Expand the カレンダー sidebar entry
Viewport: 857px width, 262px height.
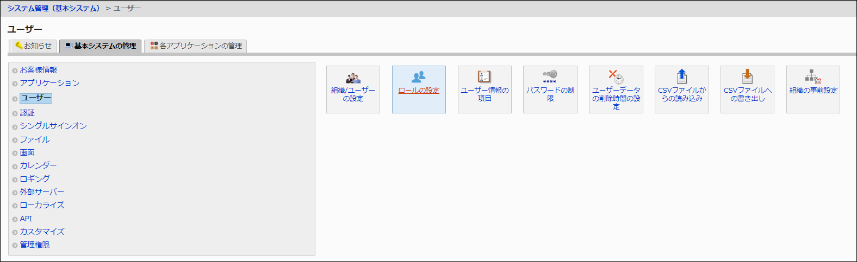[38, 165]
